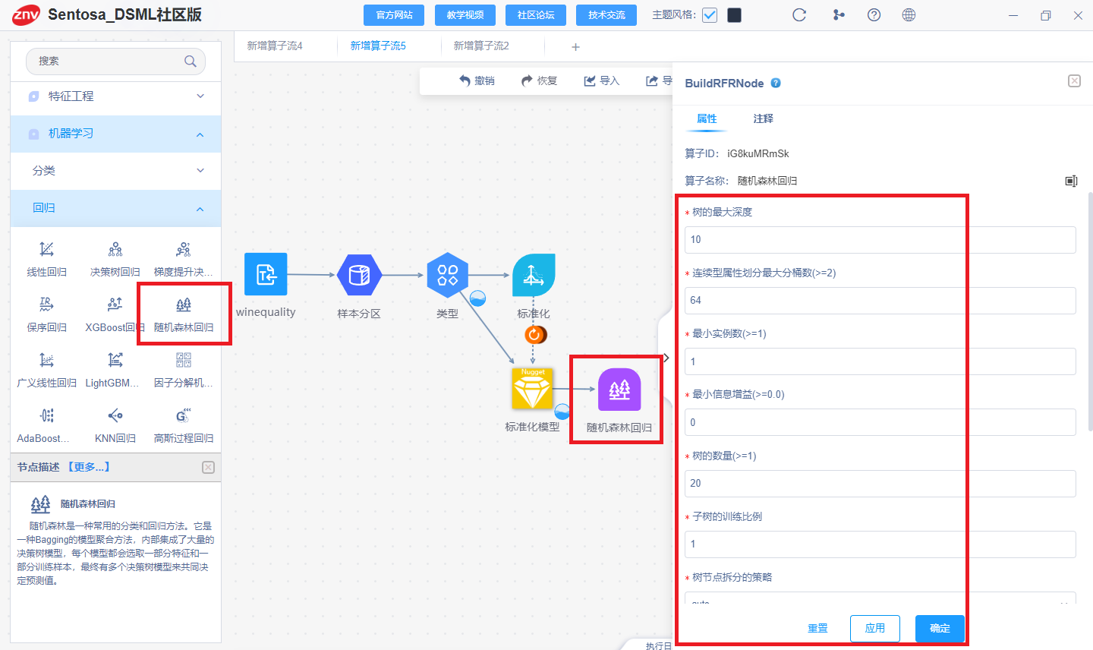Click the 应用 button
This screenshot has width=1093, height=650.
(875, 628)
